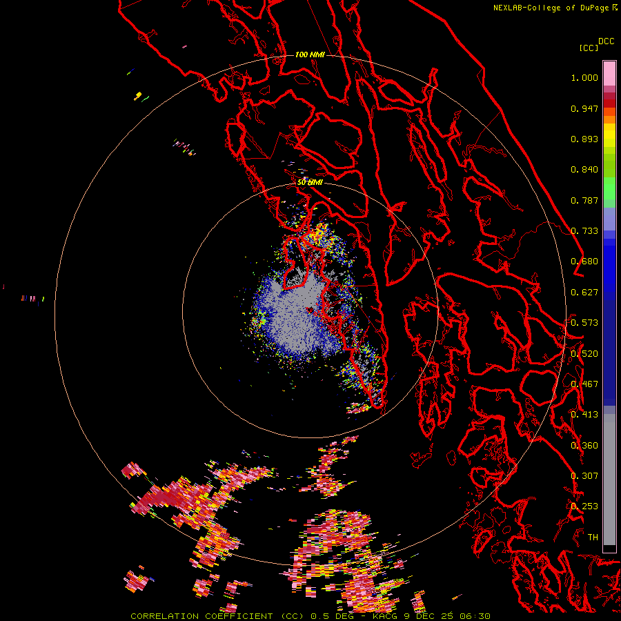Screen dimensions: 621x621
Task: Click the 0.947 scale value
Action: pos(584,108)
